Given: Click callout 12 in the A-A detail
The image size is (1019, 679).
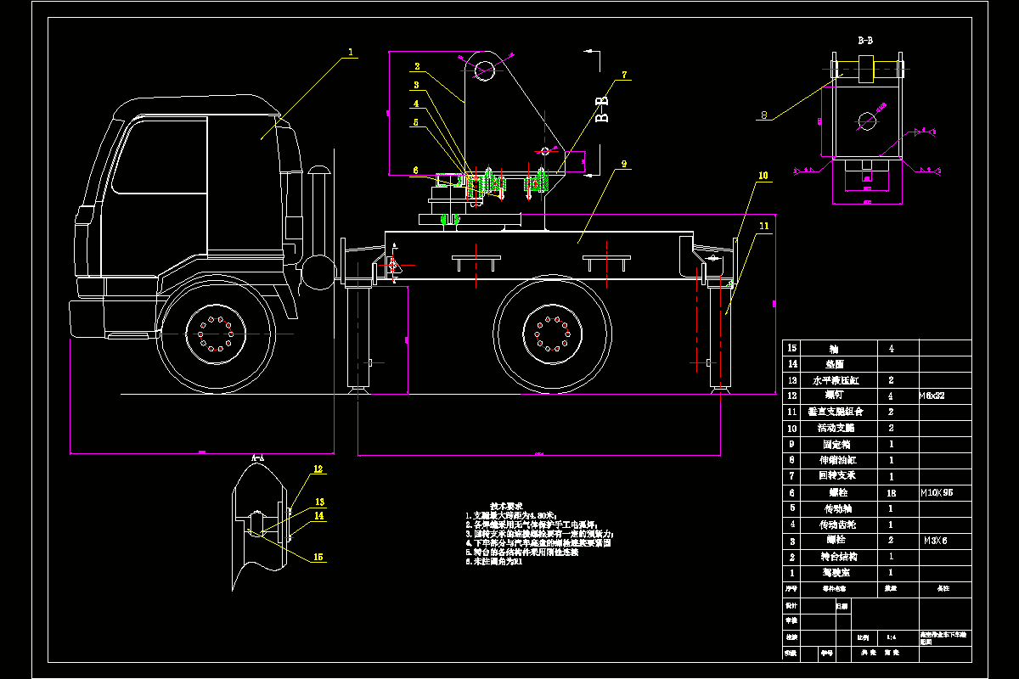Looking at the screenshot, I should pyautogui.click(x=318, y=469).
